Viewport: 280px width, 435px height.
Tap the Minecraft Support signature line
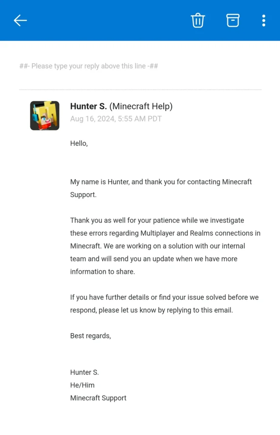pos(98,398)
